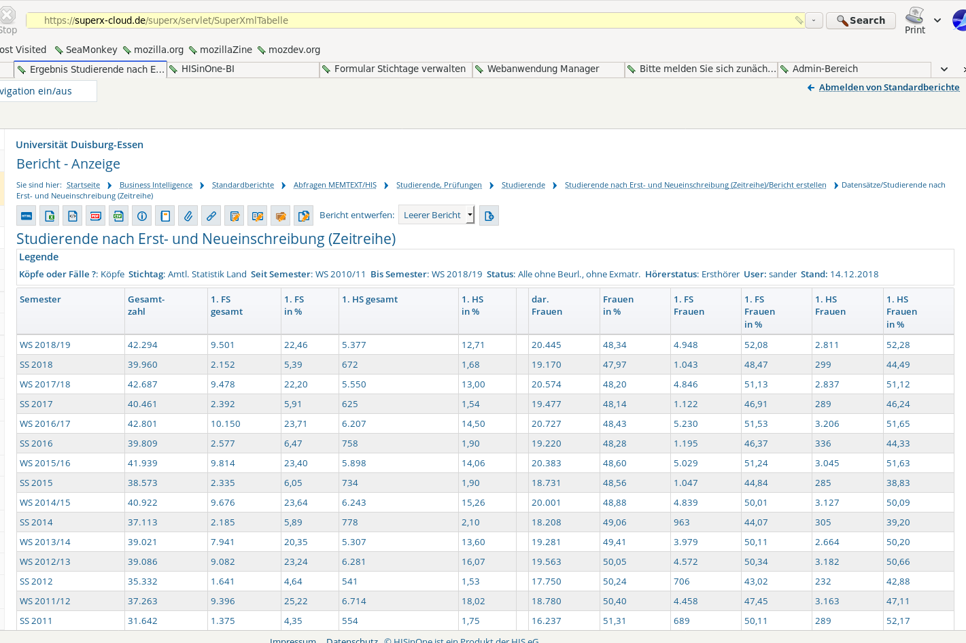Export report as CSV icon
The width and height of the screenshot is (966, 643).
click(x=119, y=216)
